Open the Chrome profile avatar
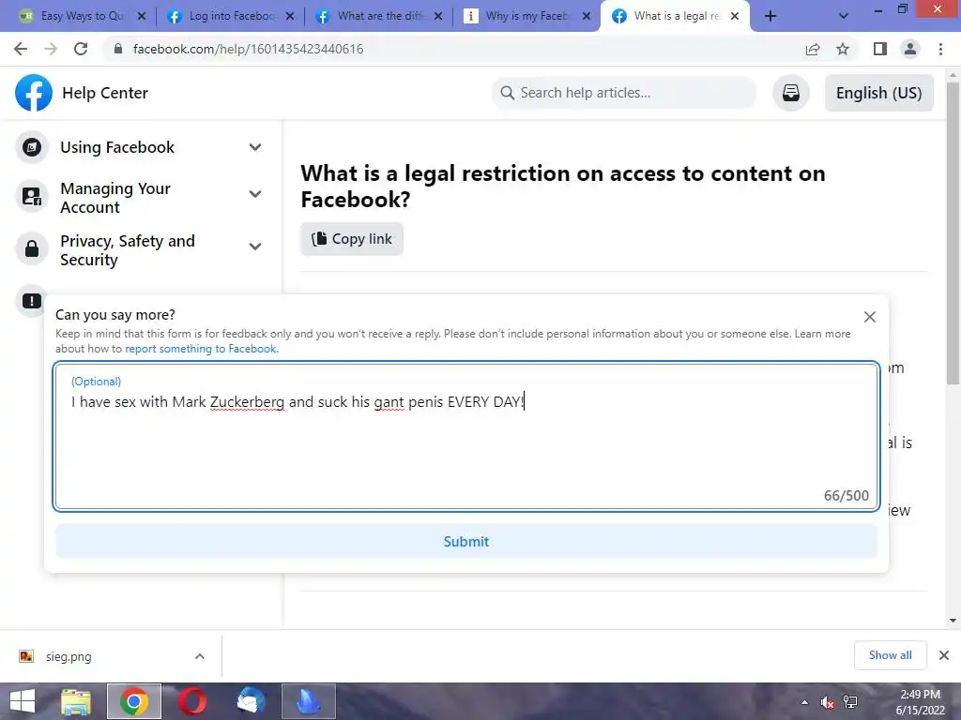 pyautogui.click(x=910, y=49)
